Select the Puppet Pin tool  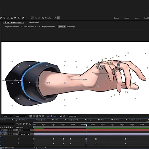point(23,18)
